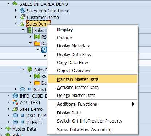Collapse the SALES INFOAREA DEMO node
The image size is (151, 136).
pos(8,4)
